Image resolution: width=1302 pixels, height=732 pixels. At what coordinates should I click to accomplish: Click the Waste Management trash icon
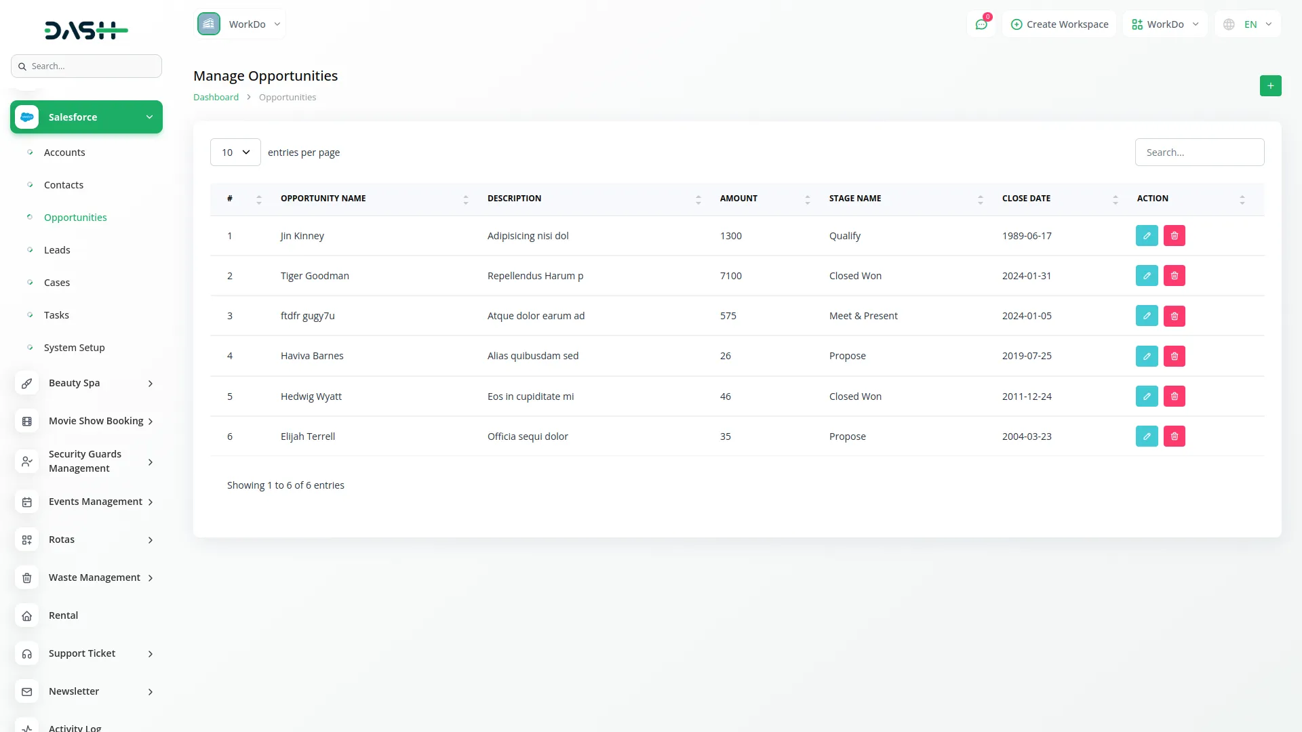coord(26,577)
